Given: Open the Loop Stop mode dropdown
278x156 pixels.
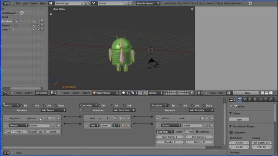Looking at the screenshot, I should coord(165,132).
